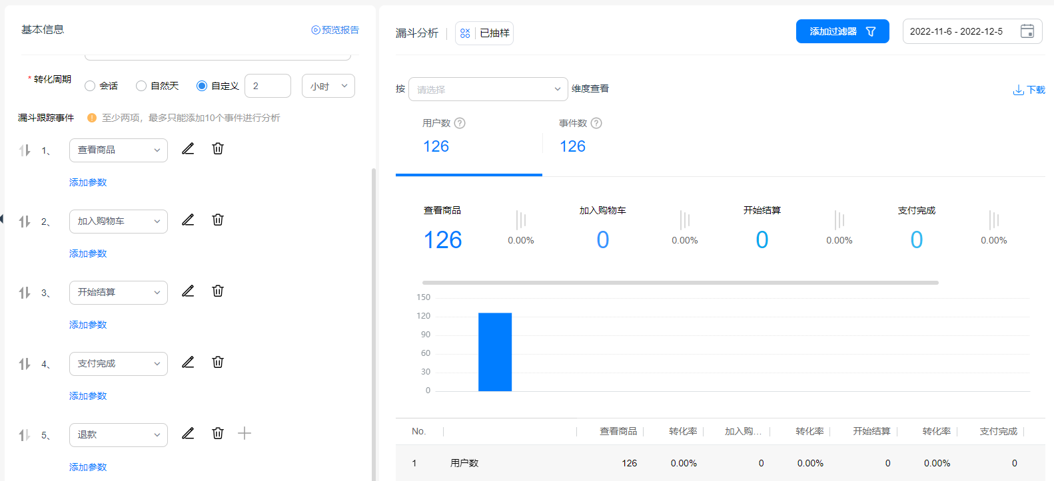Click the 漏斗分析 panel title

pos(417,33)
